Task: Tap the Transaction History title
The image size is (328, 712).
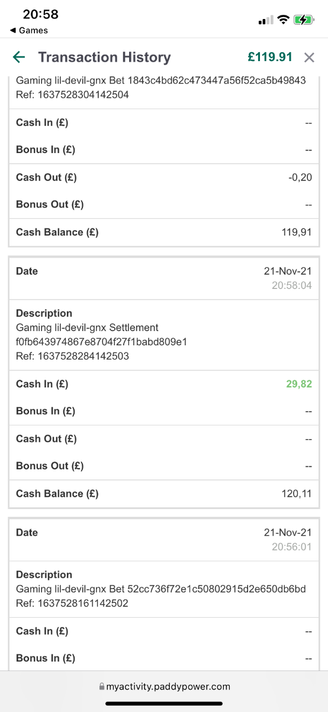Action: pyautogui.click(x=104, y=57)
